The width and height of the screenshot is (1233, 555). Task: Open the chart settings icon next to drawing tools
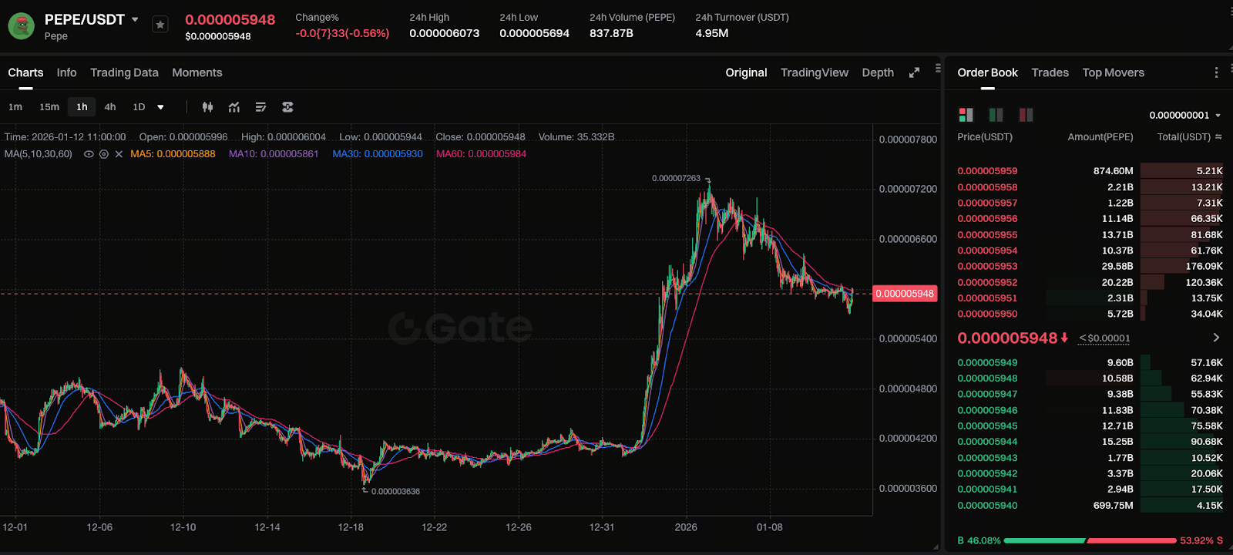[x=287, y=107]
